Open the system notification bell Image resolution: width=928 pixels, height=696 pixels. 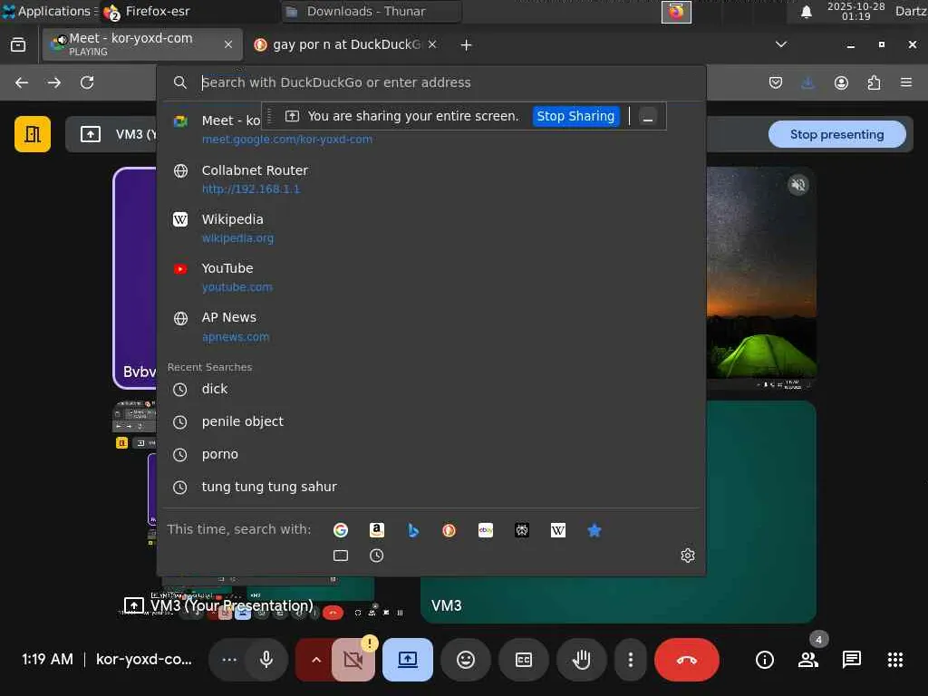point(806,12)
